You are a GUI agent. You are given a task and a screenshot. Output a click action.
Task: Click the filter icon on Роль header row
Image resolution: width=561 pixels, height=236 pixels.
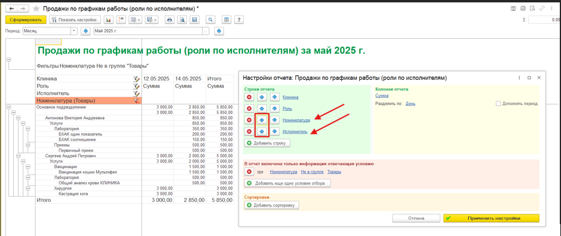coord(136,86)
